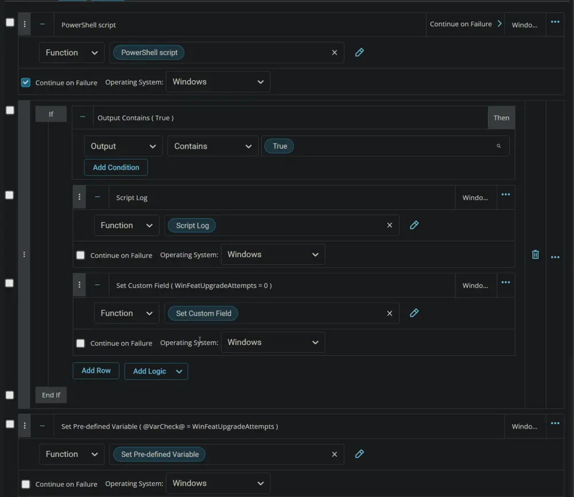The image size is (574, 497).
Task: Open Operating System dropdown for Script Log
Action: [273, 255]
